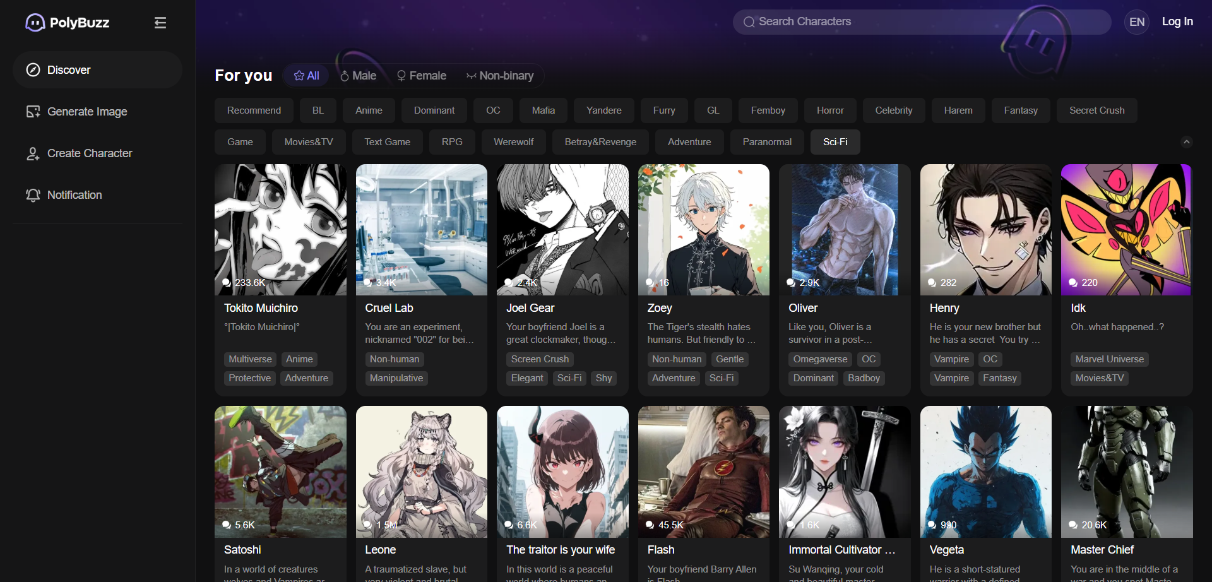The height and width of the screenshot is (582, 1212).
Task: Filter by the Horror category
Action: coord(830,110)
